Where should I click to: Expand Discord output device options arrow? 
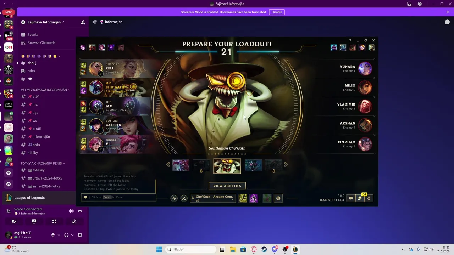point(72,235)
